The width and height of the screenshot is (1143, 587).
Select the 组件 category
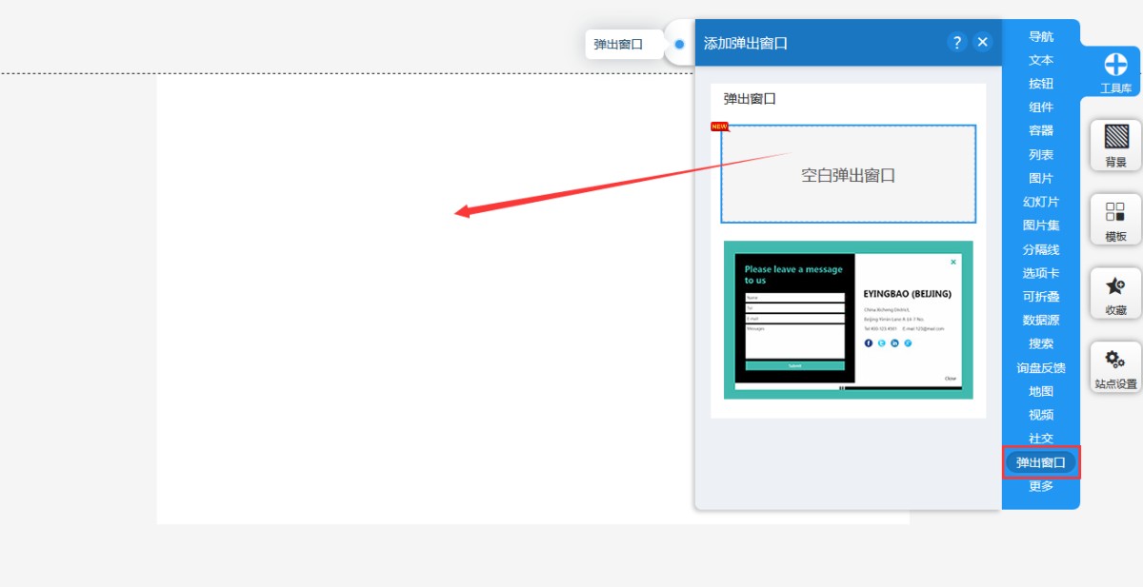tap(1041, 108)
